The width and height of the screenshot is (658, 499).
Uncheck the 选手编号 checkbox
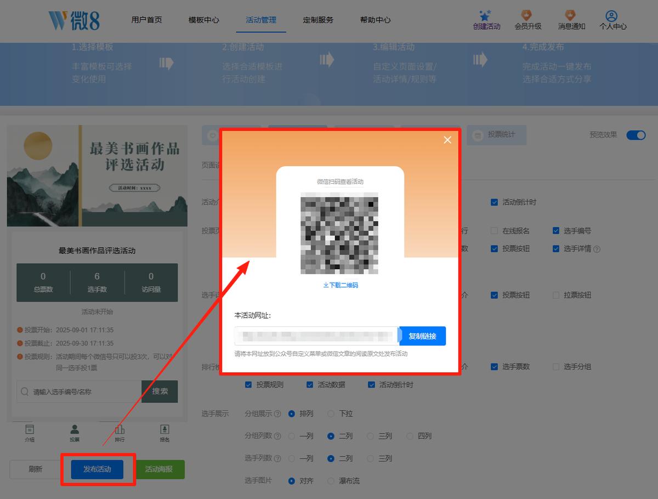(556, 231)
